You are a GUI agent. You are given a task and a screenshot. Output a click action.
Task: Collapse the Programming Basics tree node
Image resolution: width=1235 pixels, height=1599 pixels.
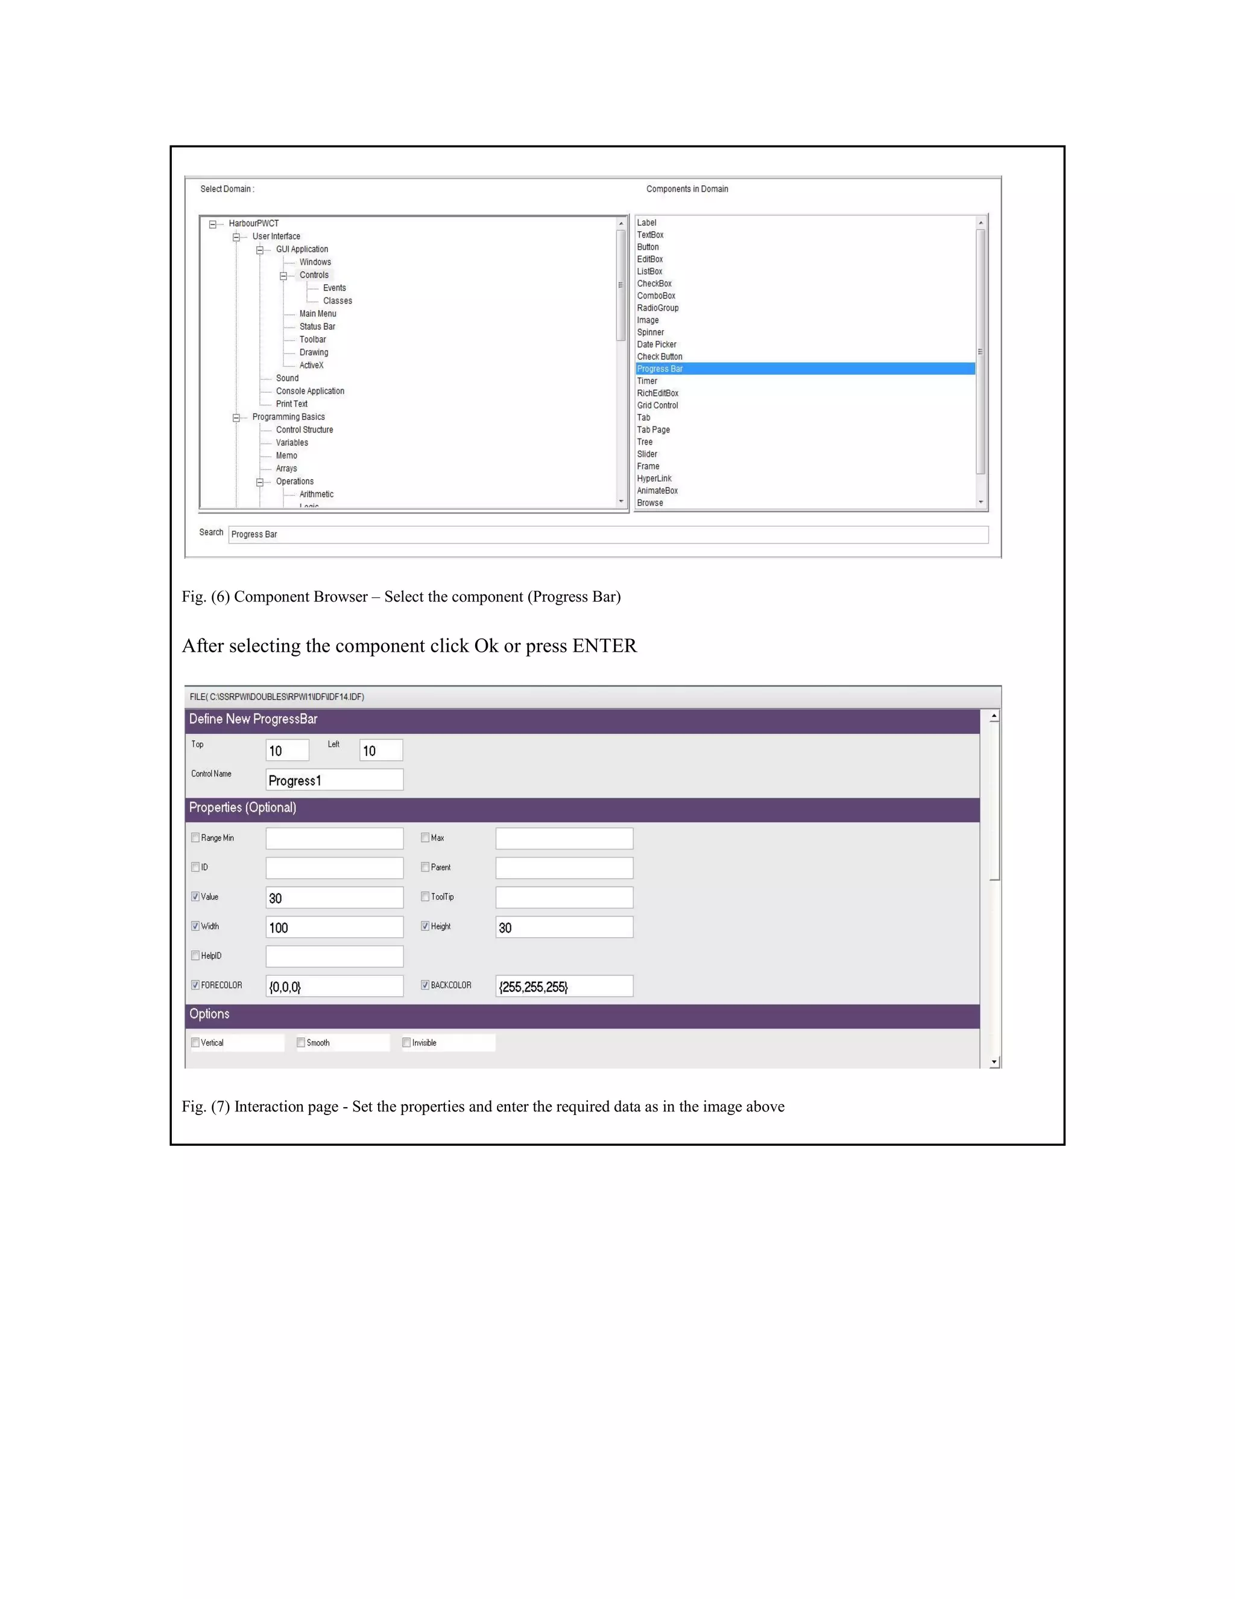(x=236, y=418)
